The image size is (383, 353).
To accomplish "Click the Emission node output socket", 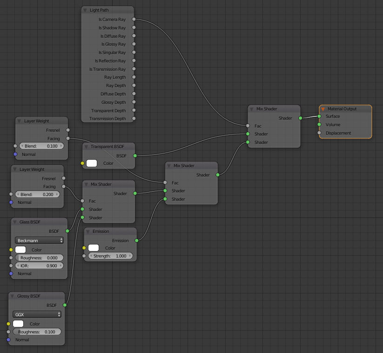I will (137, 240).
